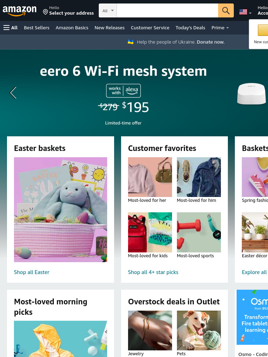Open the All search category dropdown
Image resolution: width=268 pixels, height=357 pixels.
pyautogui.click(x=108, y=10)
